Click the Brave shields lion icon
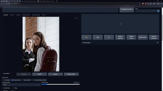 [x=143, y=4]
